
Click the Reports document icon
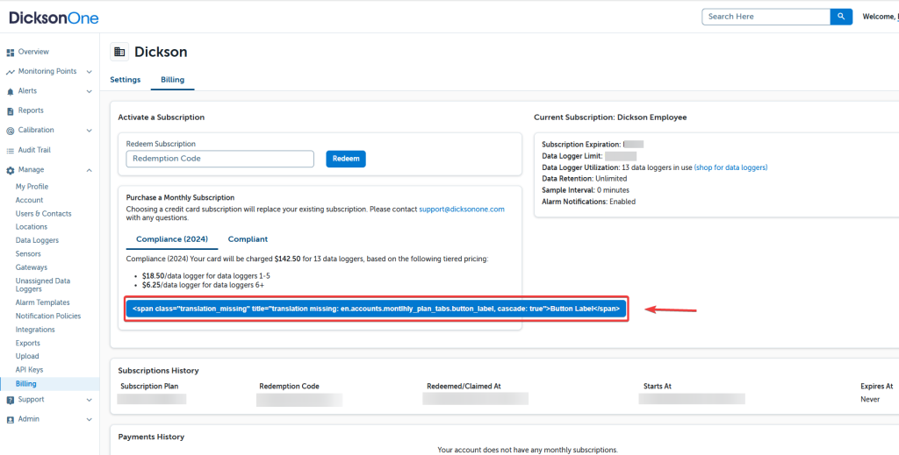tap(11, 111)
